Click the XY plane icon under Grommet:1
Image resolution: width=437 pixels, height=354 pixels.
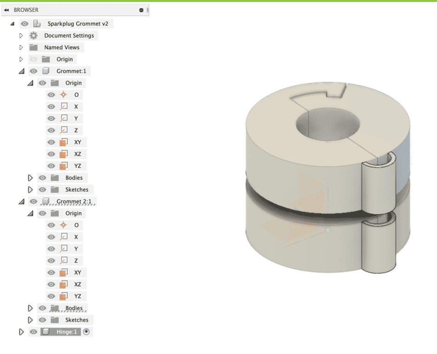[64, 142]
